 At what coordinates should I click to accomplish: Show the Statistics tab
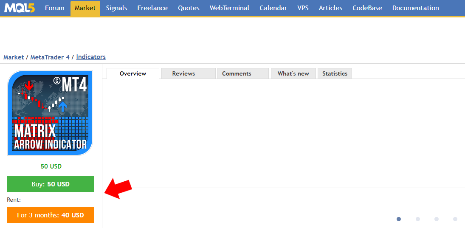[x=335, y=73]
